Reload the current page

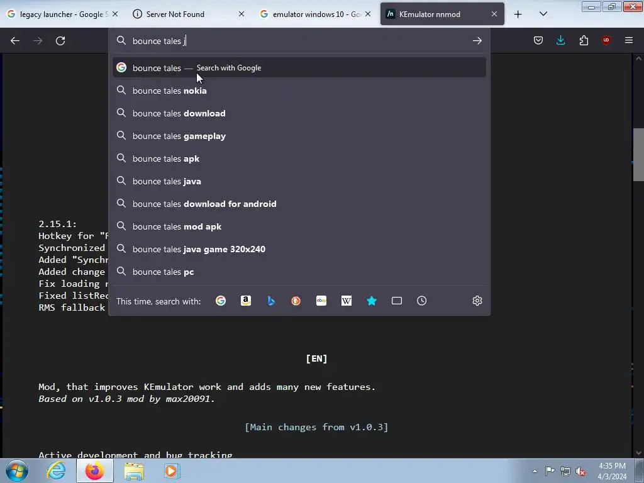tap(60, 41)
